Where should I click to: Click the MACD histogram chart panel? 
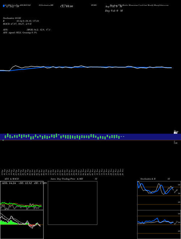[x=22, y=225]
